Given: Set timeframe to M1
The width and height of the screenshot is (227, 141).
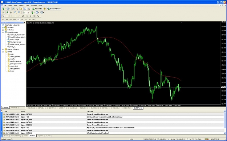Looking at the screenshot, I should (3, 20).
